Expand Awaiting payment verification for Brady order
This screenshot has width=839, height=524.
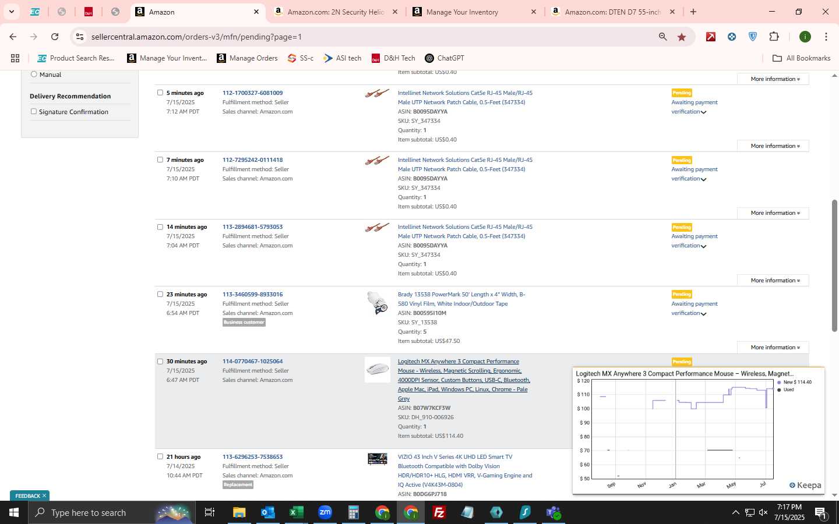tap(694, 309)
